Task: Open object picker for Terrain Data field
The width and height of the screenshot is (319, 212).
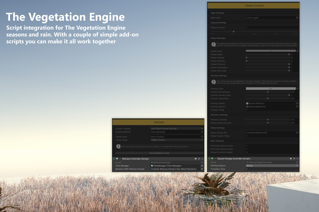Action: [x=202, y=137]
